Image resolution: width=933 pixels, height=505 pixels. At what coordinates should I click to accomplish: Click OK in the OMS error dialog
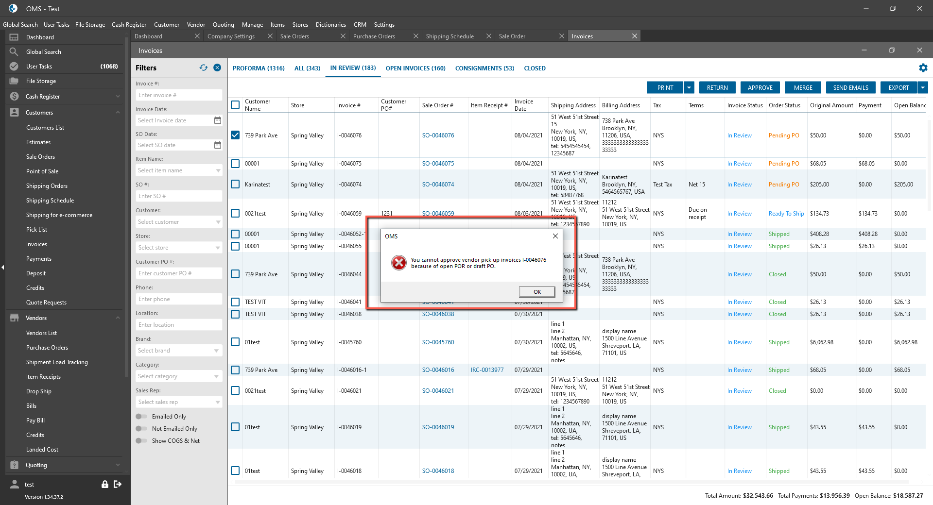pos(536,292)
